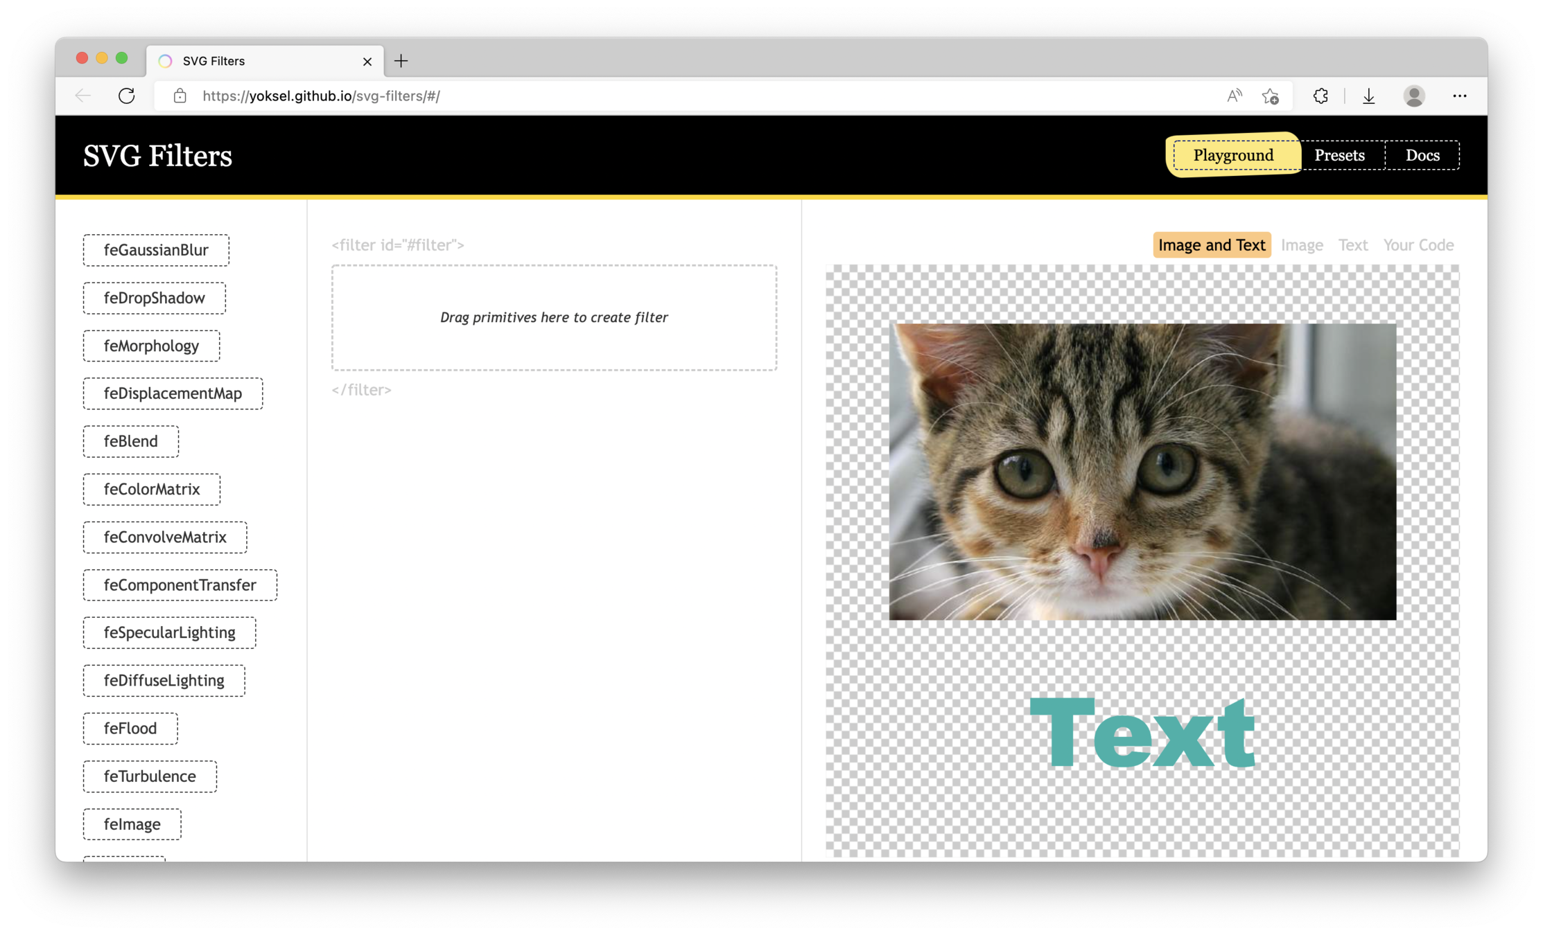
Task: Open the Docs tab
Action: pos(1422,155)
